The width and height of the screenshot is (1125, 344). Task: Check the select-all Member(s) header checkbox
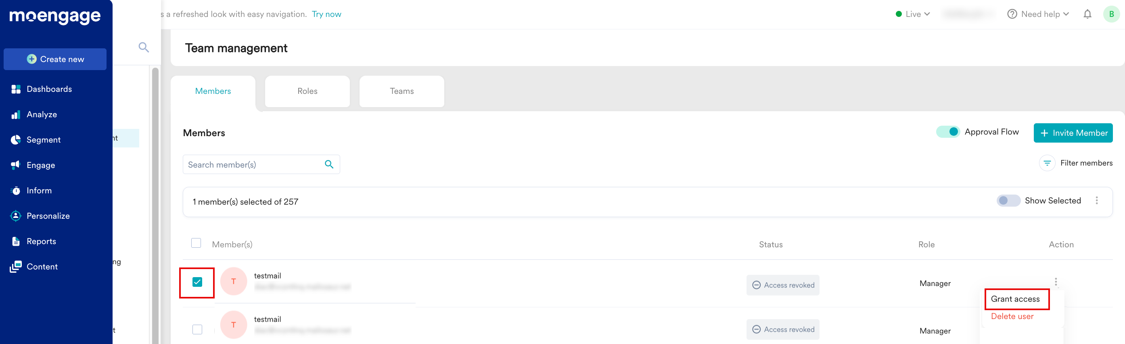[196, 243]
